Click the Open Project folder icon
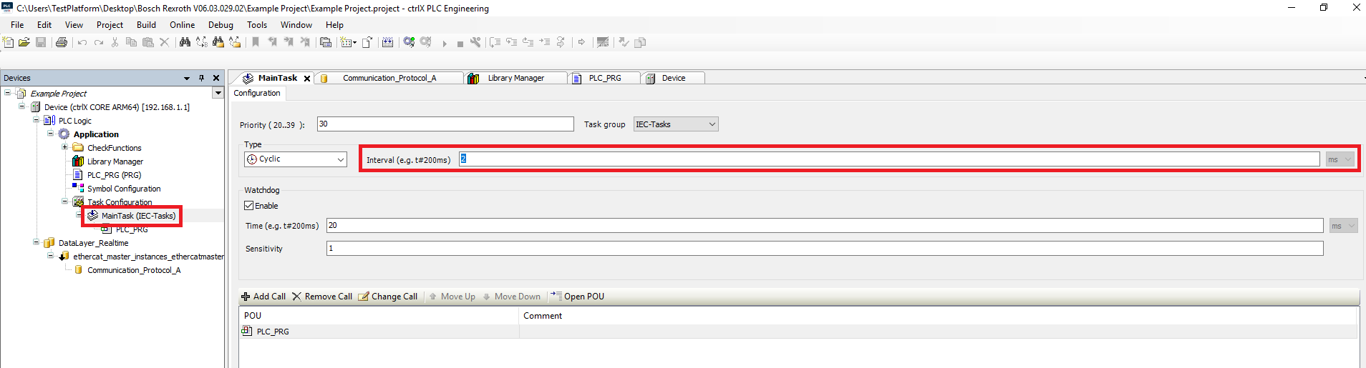Viewport: 1366px width, 368px height. [x=24, y=42]
